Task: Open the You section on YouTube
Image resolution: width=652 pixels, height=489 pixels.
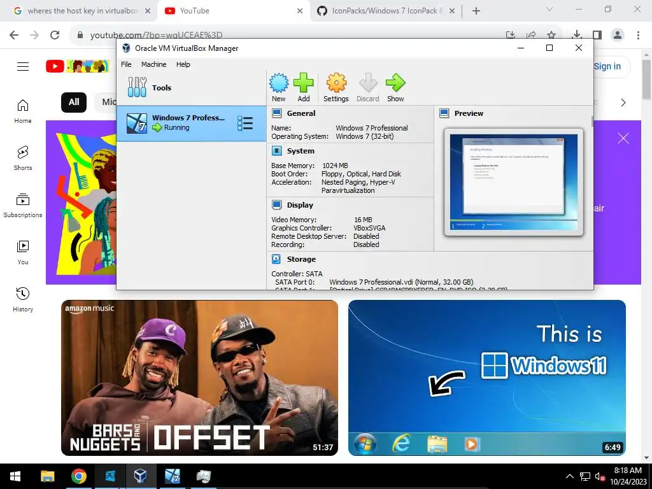Action: coord(23,252)
